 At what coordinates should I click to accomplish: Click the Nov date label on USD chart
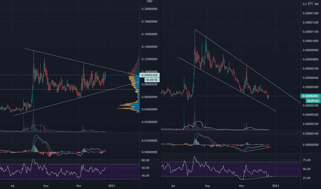coord(79,186)
